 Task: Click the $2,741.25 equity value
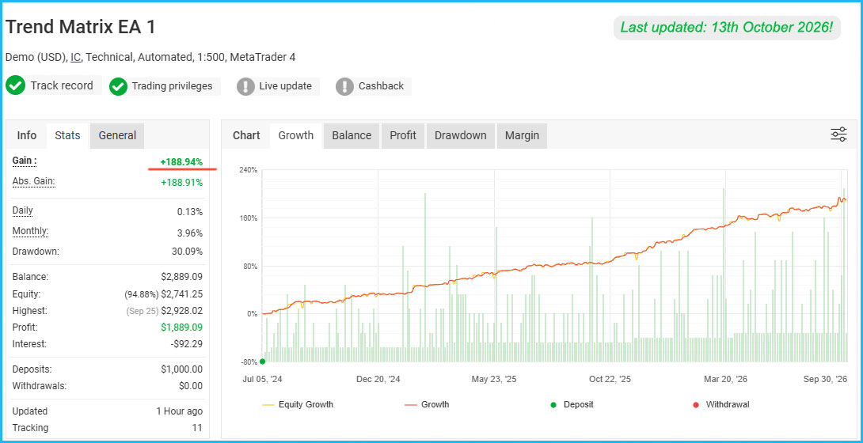181,294
